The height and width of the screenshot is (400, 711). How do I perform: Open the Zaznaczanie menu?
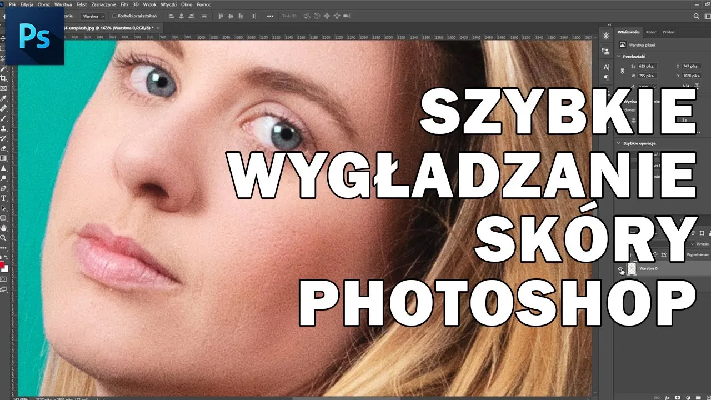103,4
